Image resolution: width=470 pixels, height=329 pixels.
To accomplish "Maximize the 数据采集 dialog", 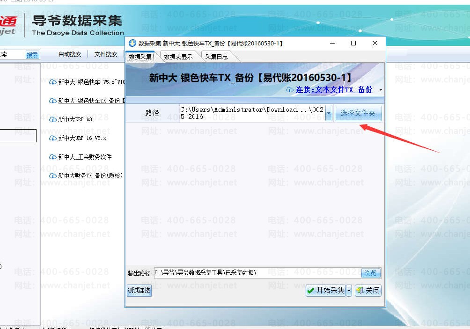I will click(353, 43).
